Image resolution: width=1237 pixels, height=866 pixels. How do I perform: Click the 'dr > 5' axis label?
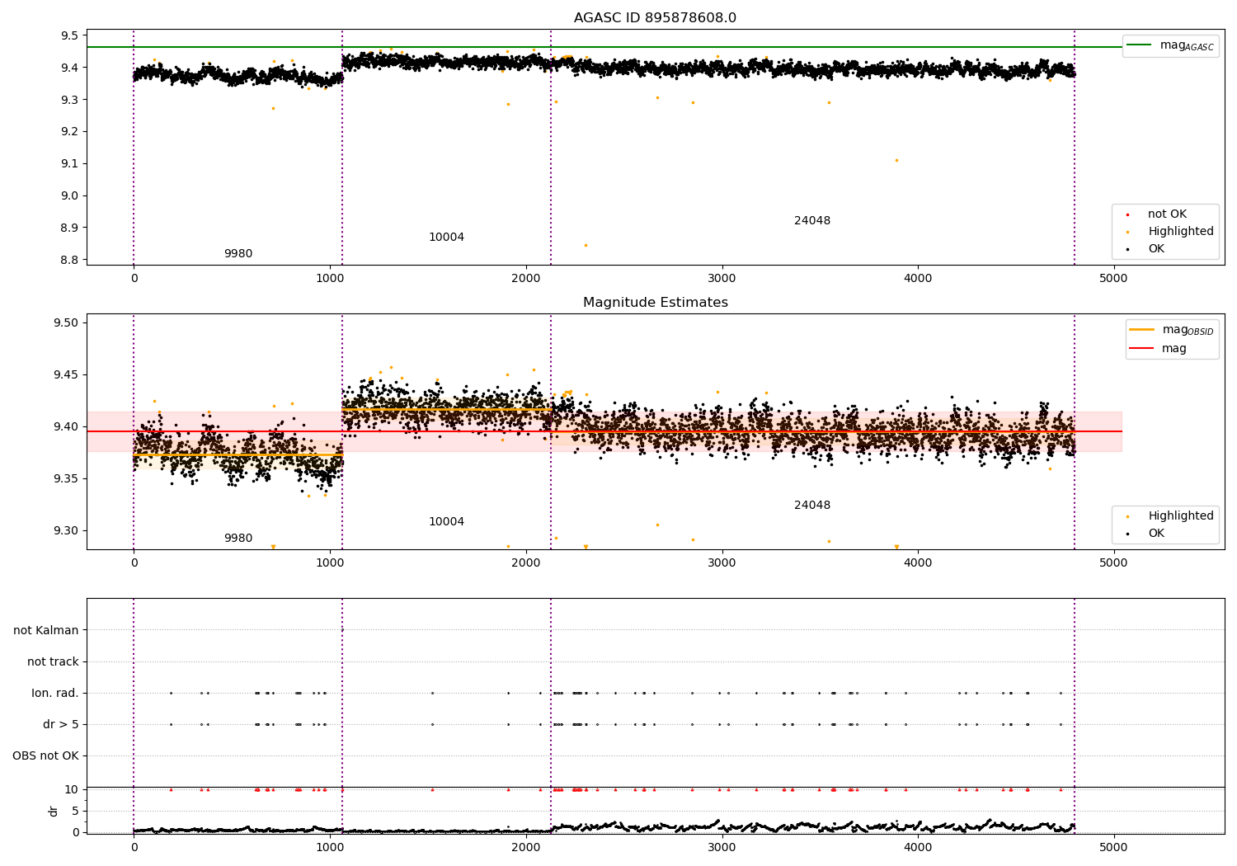pos(61,724)
